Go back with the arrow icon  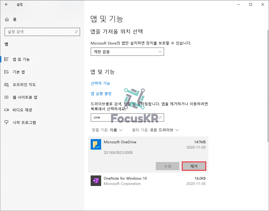[7, 4]
